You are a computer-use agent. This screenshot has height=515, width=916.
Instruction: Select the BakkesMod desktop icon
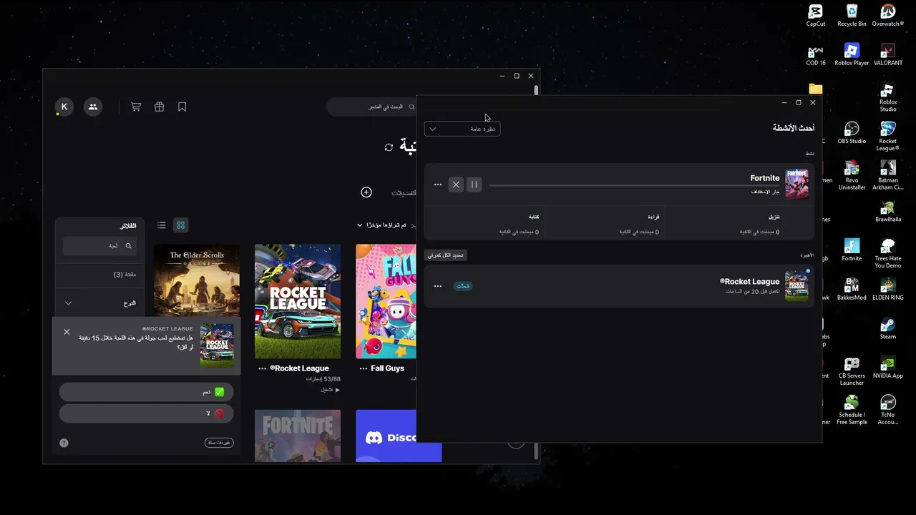pyautogui.click(x=852, y=290)
